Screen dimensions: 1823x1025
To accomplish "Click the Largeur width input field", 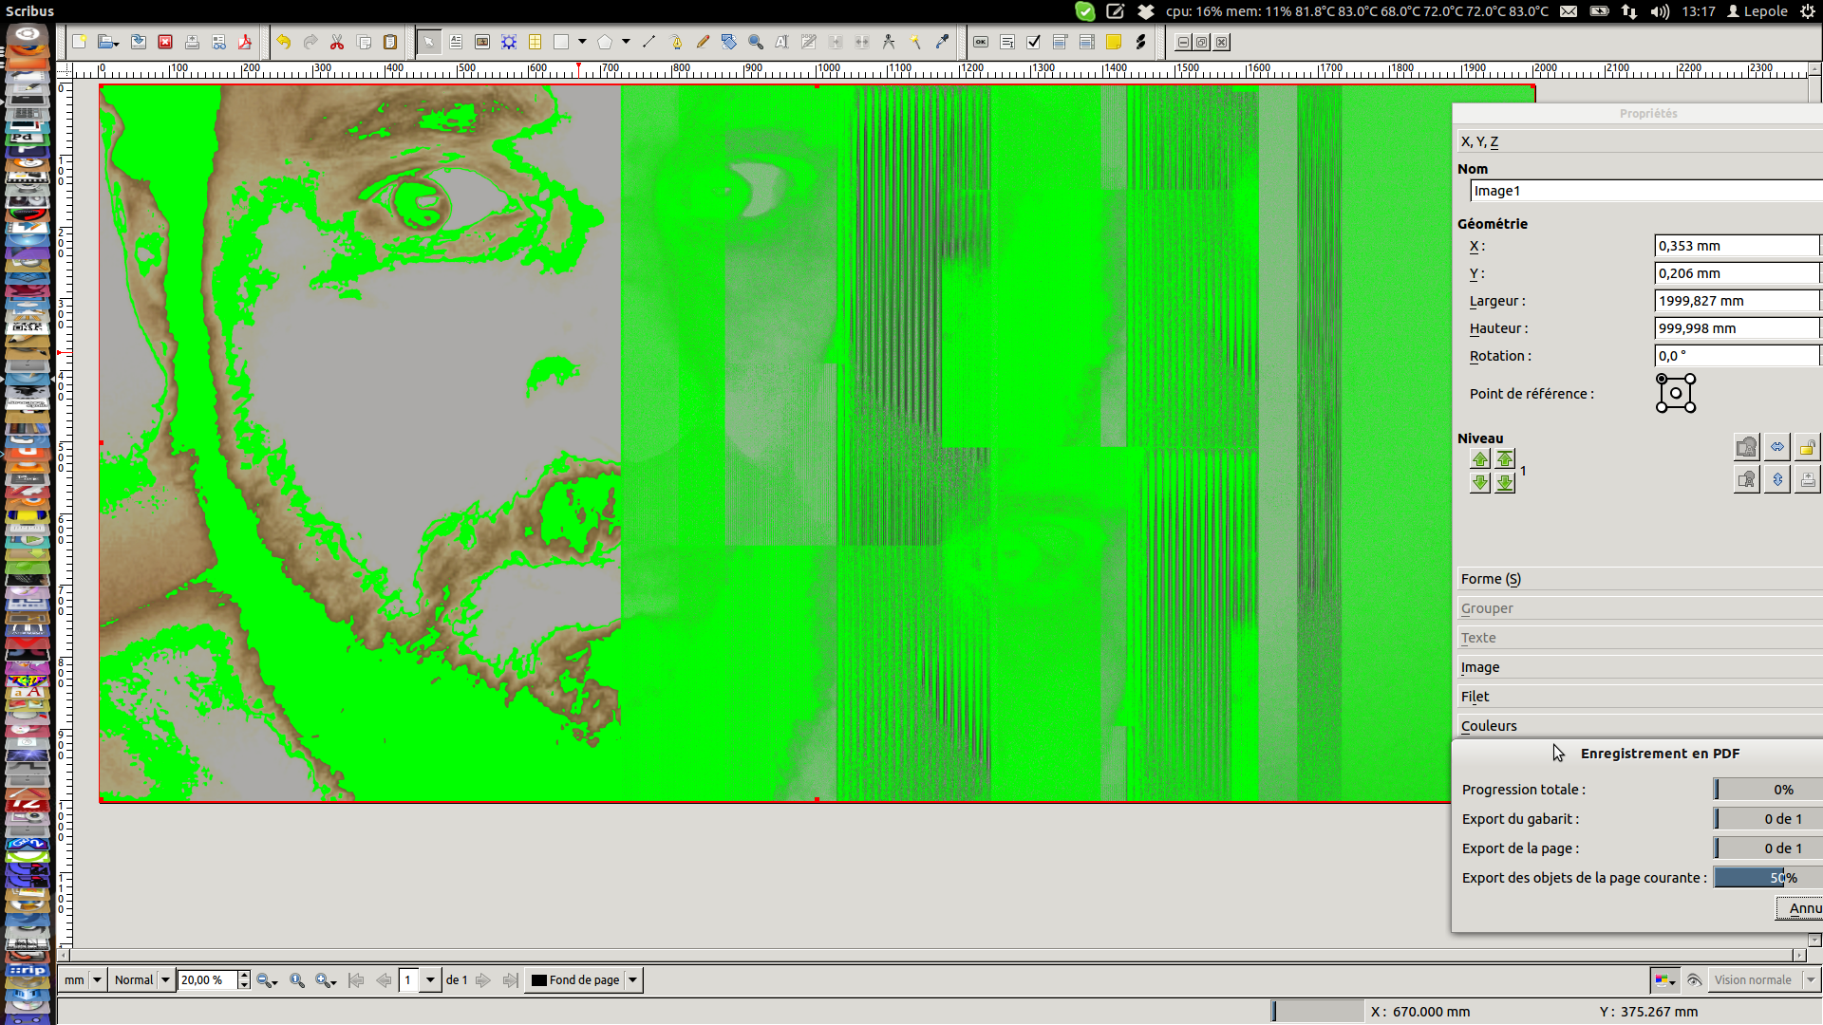I will pos(1736,301).
